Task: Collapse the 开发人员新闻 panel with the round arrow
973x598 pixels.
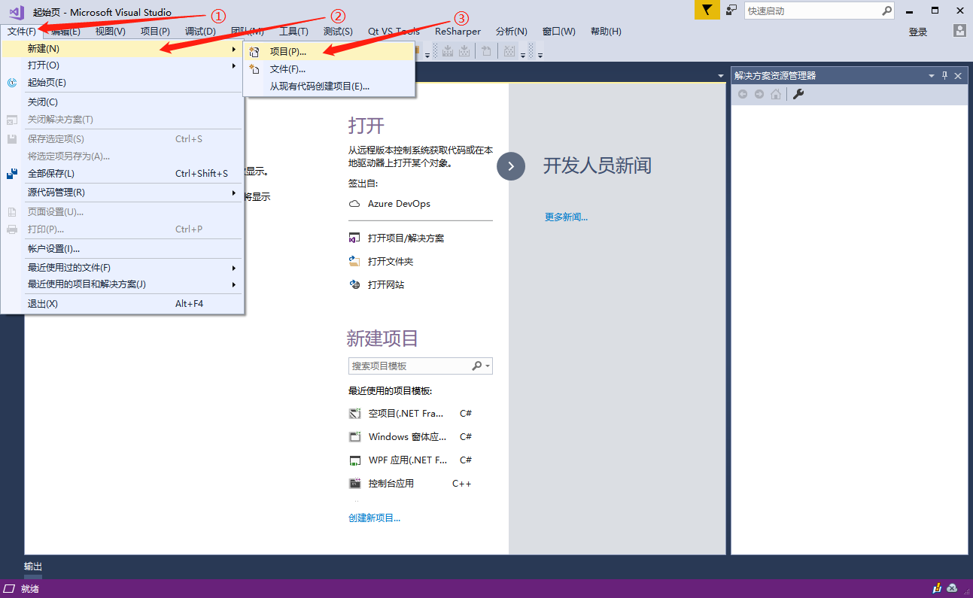Action: [511, 166]
